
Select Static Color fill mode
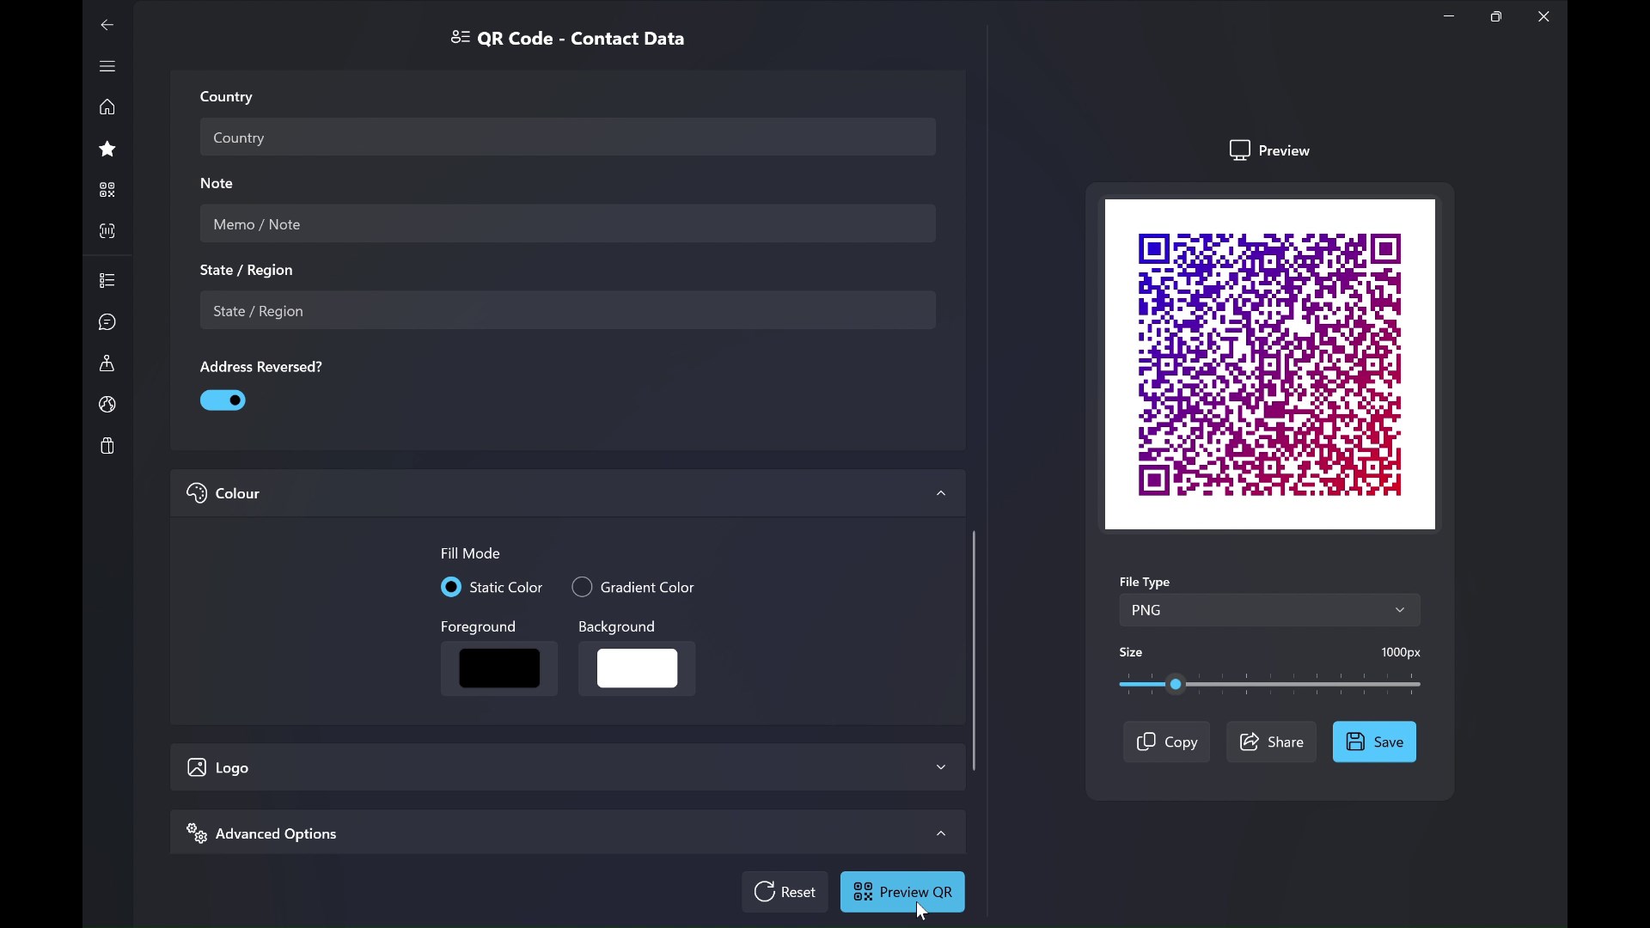(x=451, y=587)
